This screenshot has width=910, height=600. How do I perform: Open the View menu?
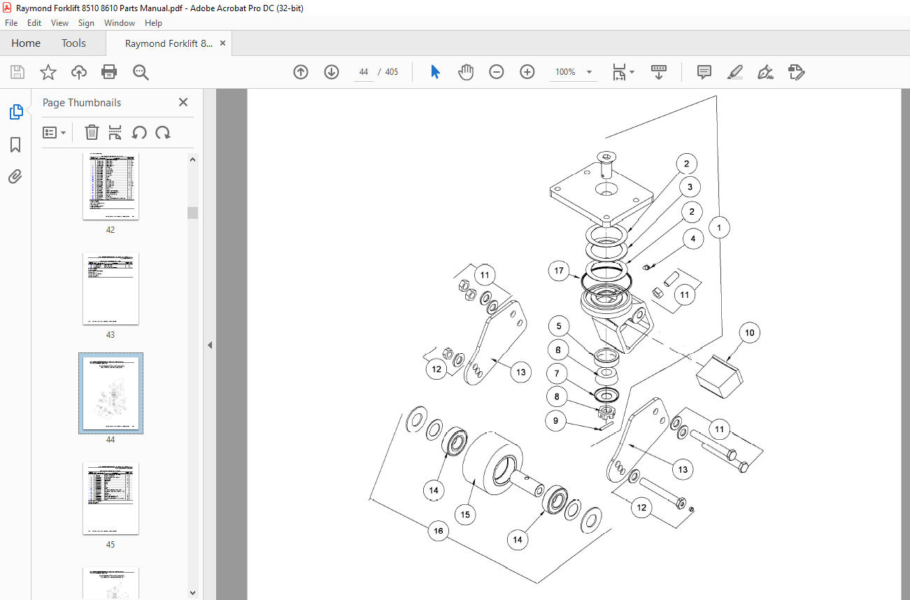[x=59, y=23]
